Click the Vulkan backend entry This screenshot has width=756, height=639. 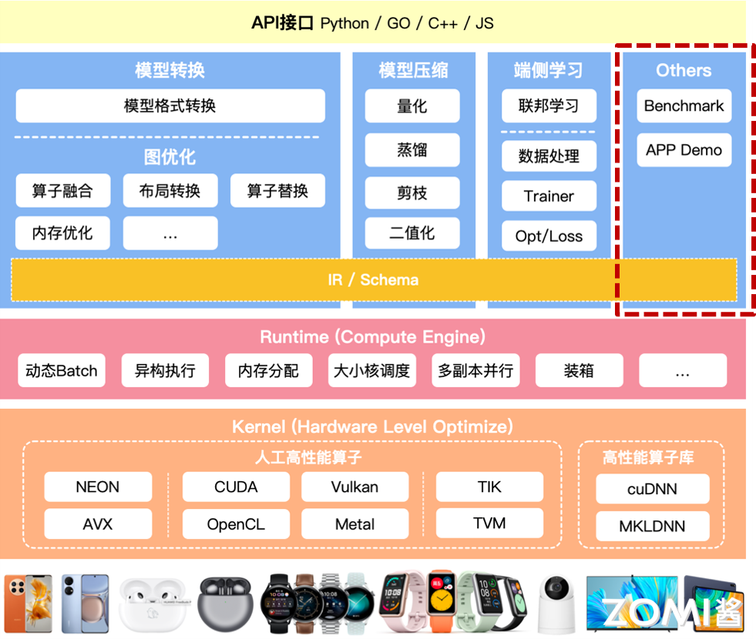pyautogui.click(x=354, y=487)
